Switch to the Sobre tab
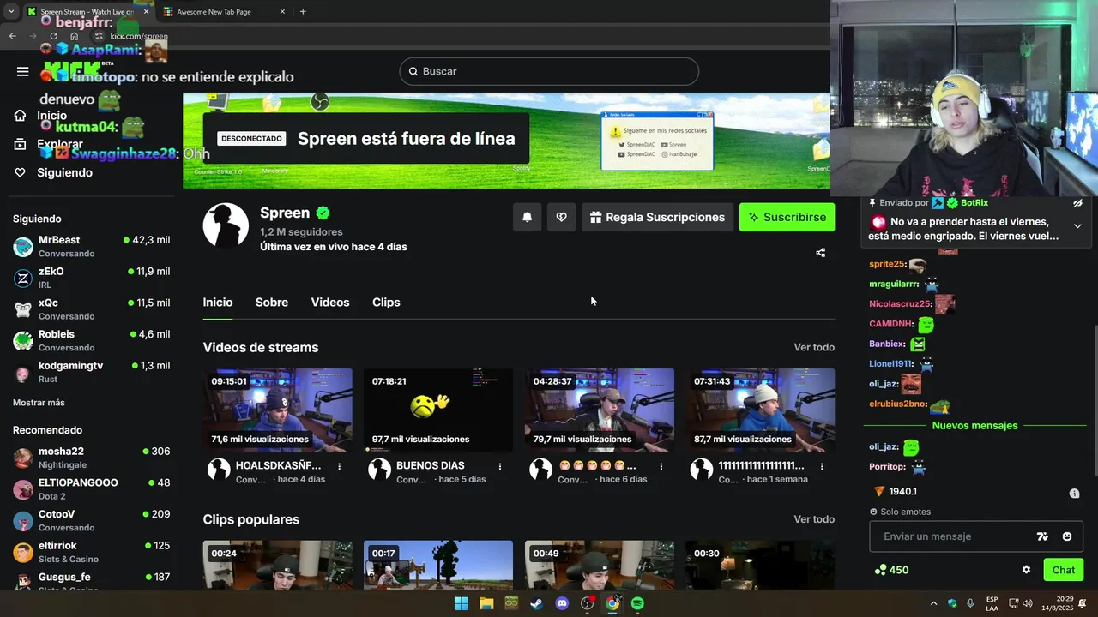1098x617 pixels. (x=272, y=303)
